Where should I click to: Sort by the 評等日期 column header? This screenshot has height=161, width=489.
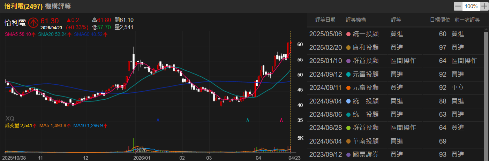click(x=325, y=20)
